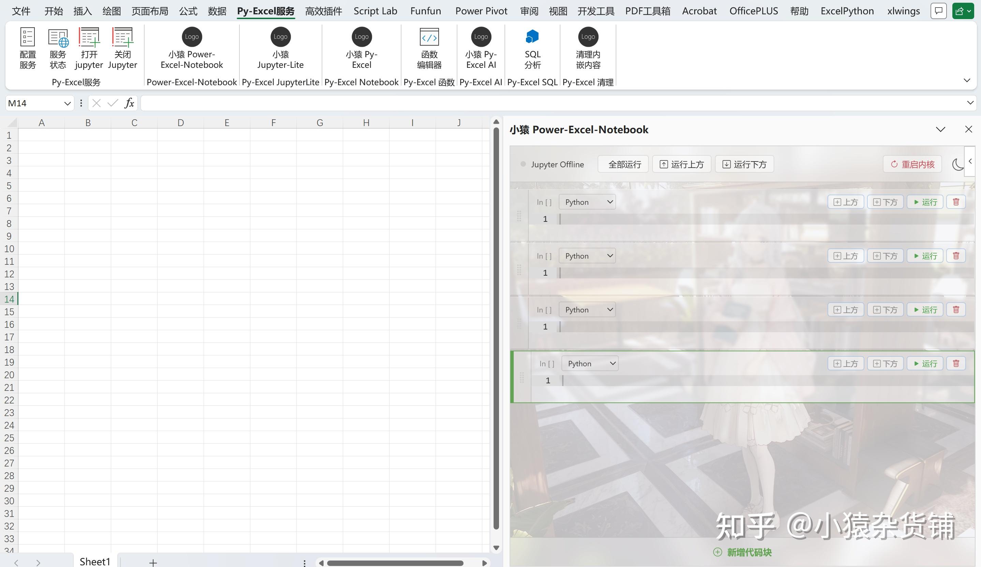Toggle dark mode with the moon icon
981x567 pixels.
click(957, 165)
